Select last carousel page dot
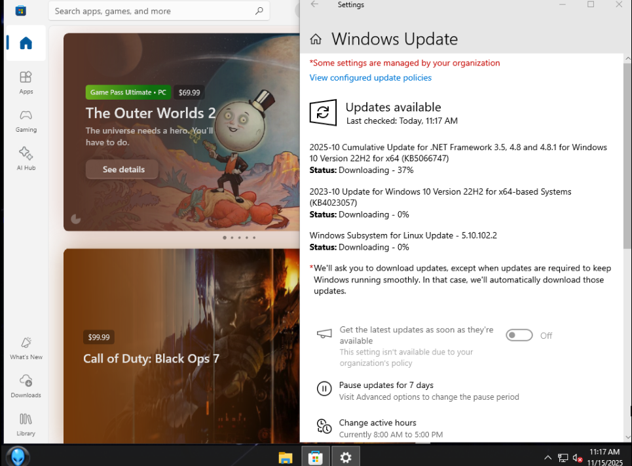The image size is (632, 466). click(254, 238)
